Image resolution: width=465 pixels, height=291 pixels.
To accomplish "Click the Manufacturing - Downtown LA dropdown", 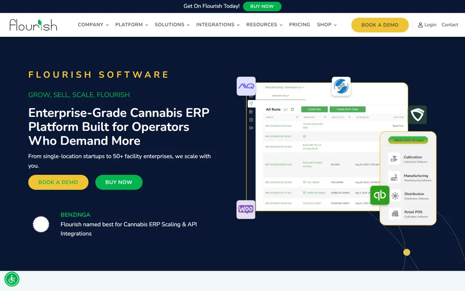I will click(x=284, y=88).
